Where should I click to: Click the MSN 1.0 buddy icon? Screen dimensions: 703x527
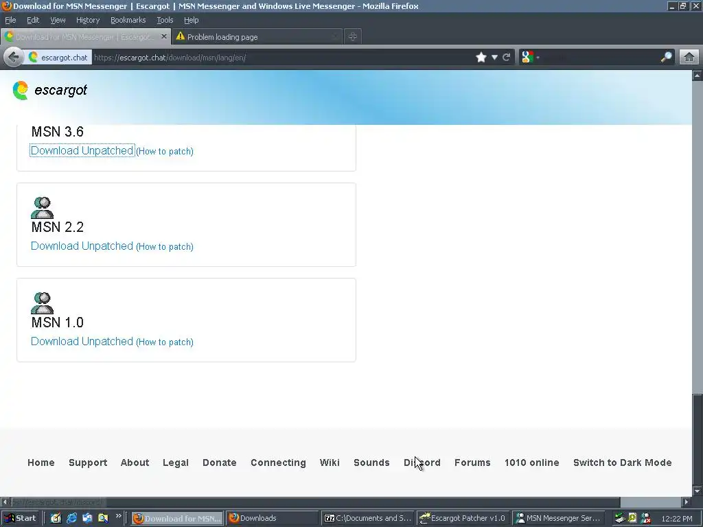42,303
